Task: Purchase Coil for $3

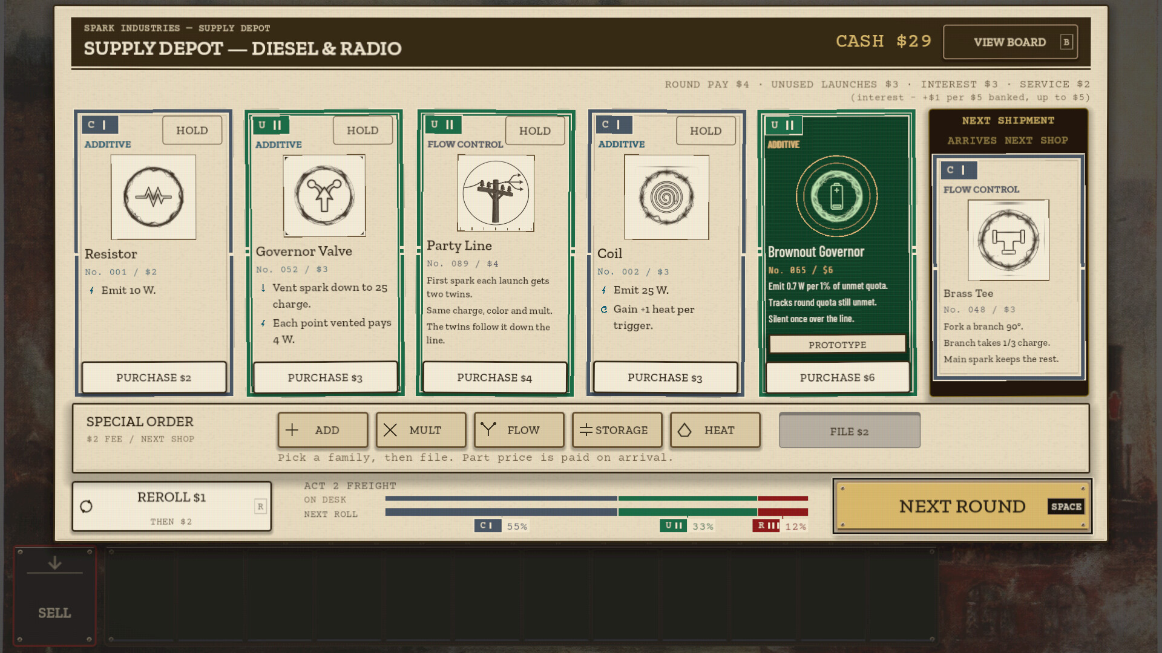Action: click(665, 377)
